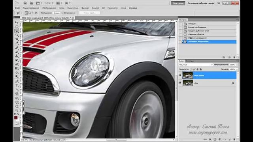Toggle lock all
Image resolution: width=253 pixels, height=142 pixels.
tap(200, 69)
